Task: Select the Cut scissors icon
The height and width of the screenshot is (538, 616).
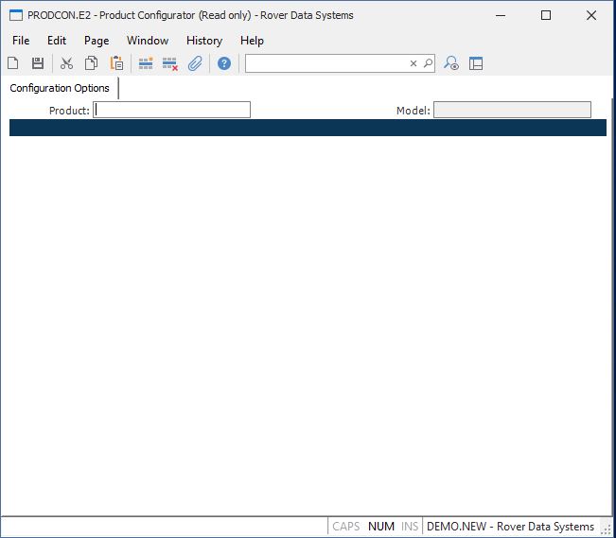Action: [x=66, y=63]
